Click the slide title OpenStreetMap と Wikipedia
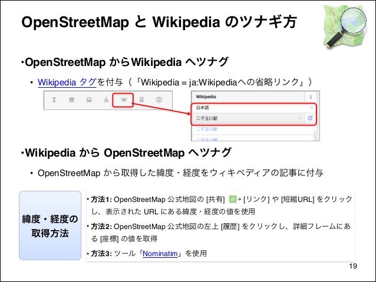 159,22
